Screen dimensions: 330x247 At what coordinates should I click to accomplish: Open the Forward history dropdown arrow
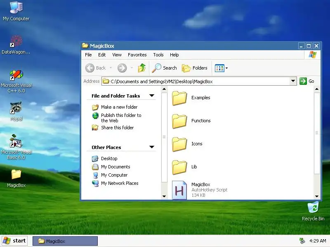coord(132,68)
